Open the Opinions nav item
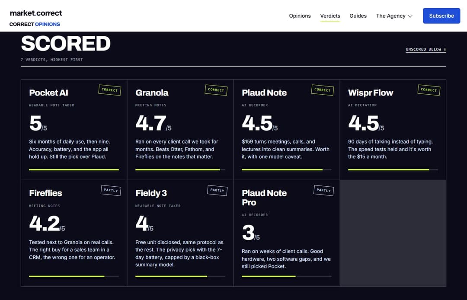 [x=300, y=16]
